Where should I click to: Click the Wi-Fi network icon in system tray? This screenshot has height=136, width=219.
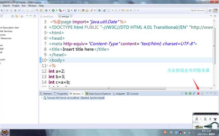coord(171,132)
